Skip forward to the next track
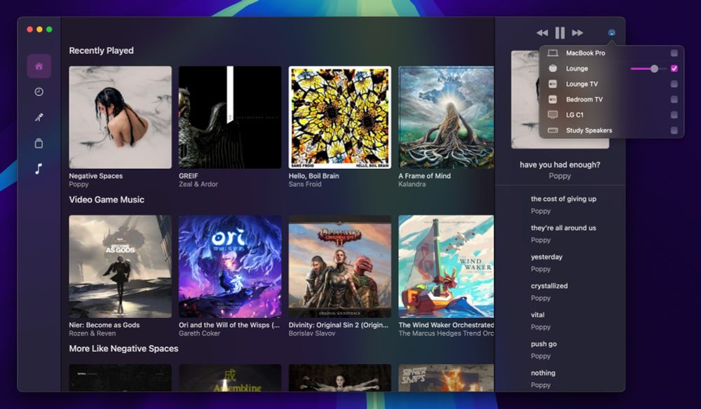 click(x=578, y=33)
